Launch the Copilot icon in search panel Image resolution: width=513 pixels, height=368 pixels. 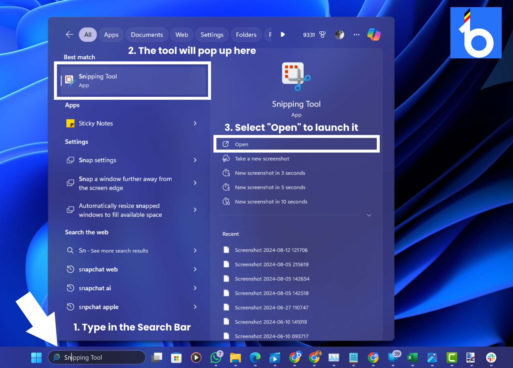(374, 35)
